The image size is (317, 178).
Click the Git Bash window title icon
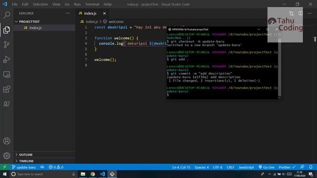coord(169,29)
